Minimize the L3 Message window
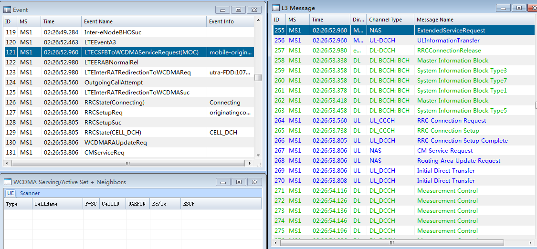 [504, 8]
